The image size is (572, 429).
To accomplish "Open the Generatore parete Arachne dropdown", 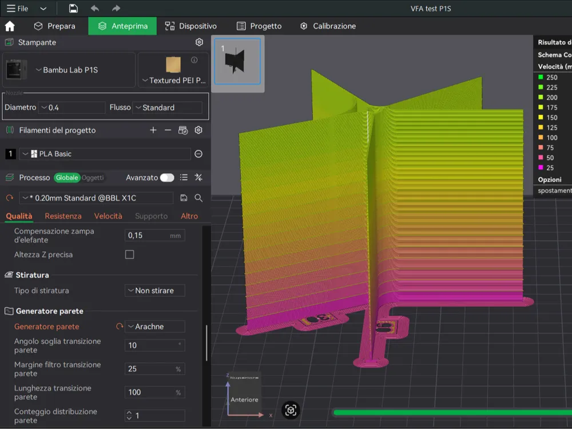I will (155, 327).
